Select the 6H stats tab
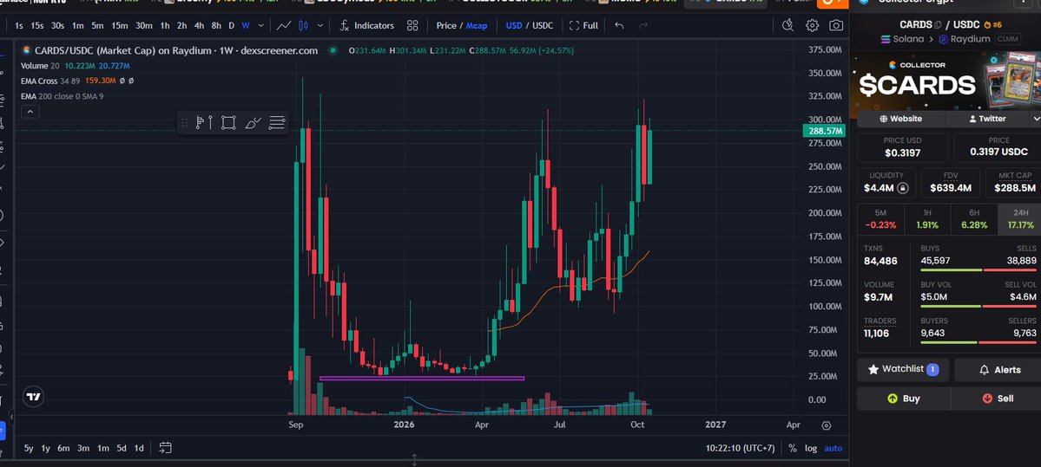Screen dimensions: 1041x467 tap(974, 218)
